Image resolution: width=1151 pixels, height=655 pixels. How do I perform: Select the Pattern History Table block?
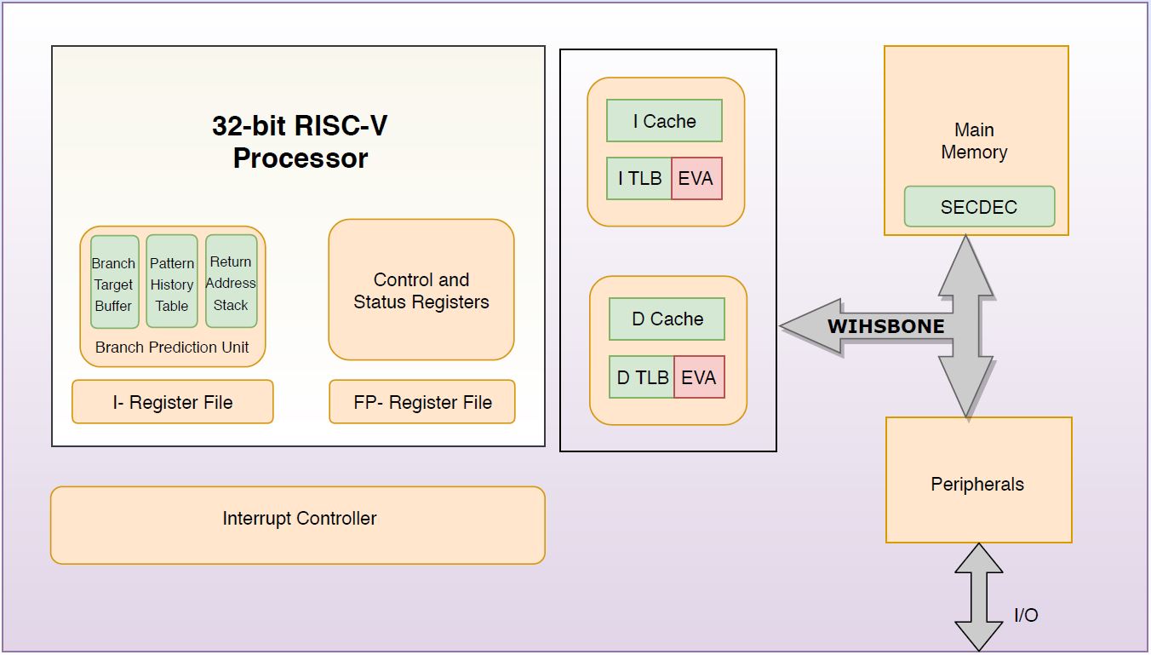pyautogui.click(x=172, y=284)
